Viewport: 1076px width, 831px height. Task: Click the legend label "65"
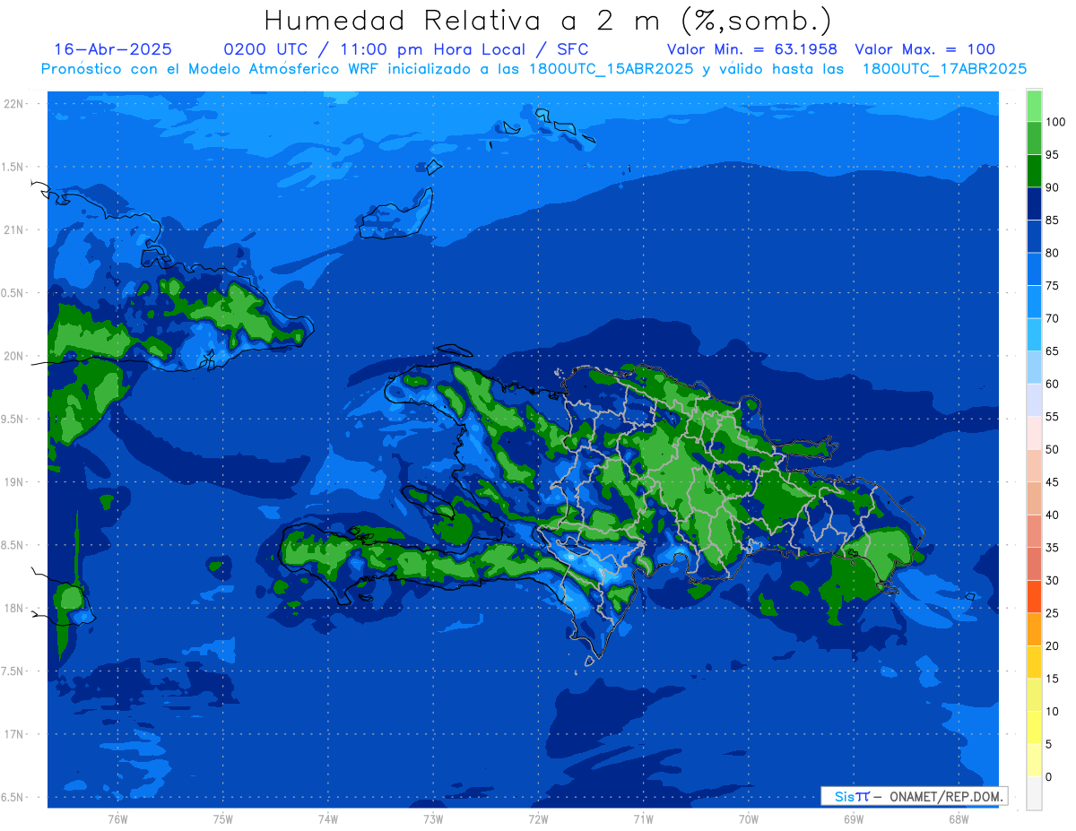pos(1052,351)
